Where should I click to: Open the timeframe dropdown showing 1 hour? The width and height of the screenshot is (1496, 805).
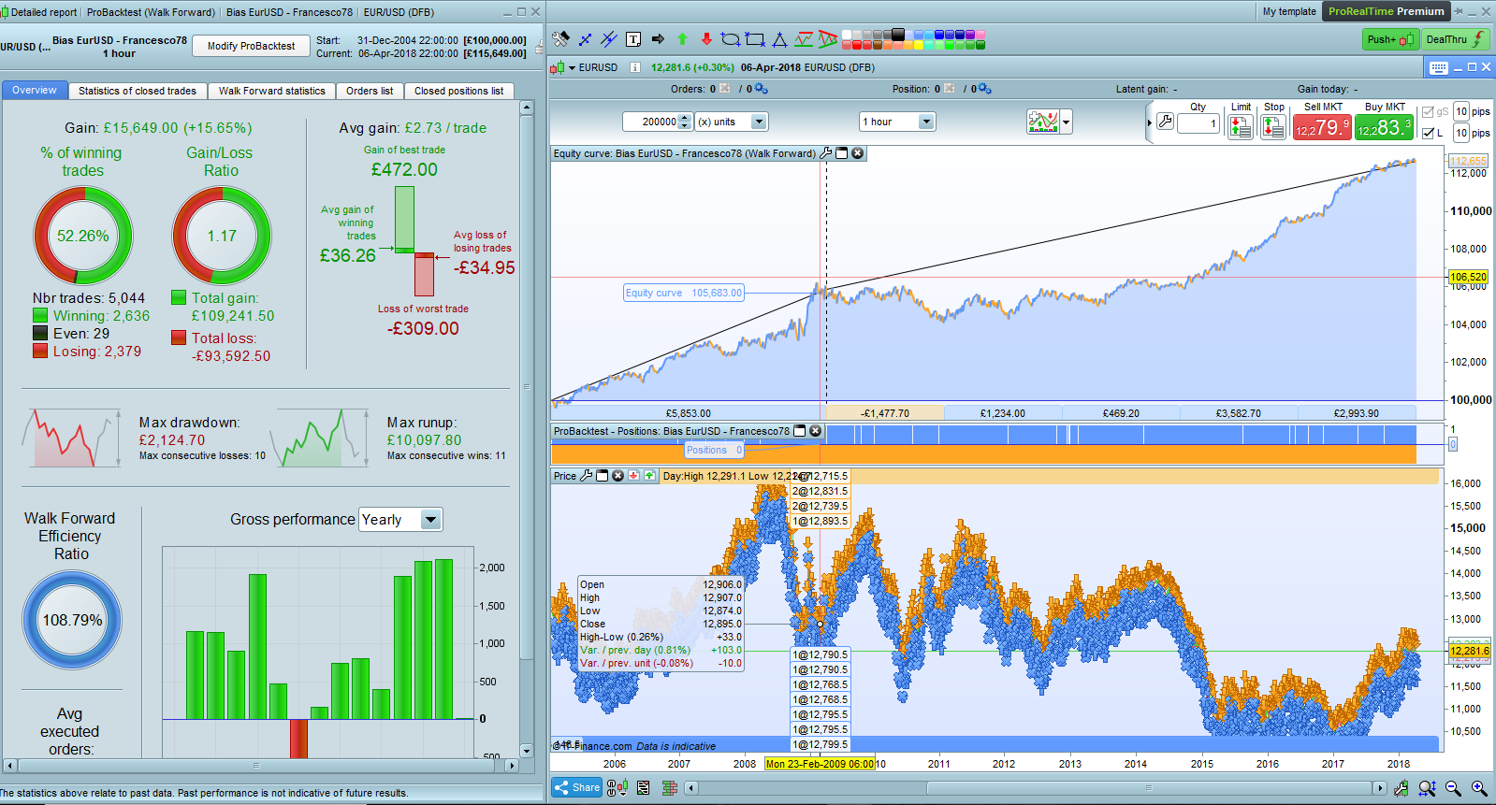click(897, 122)
